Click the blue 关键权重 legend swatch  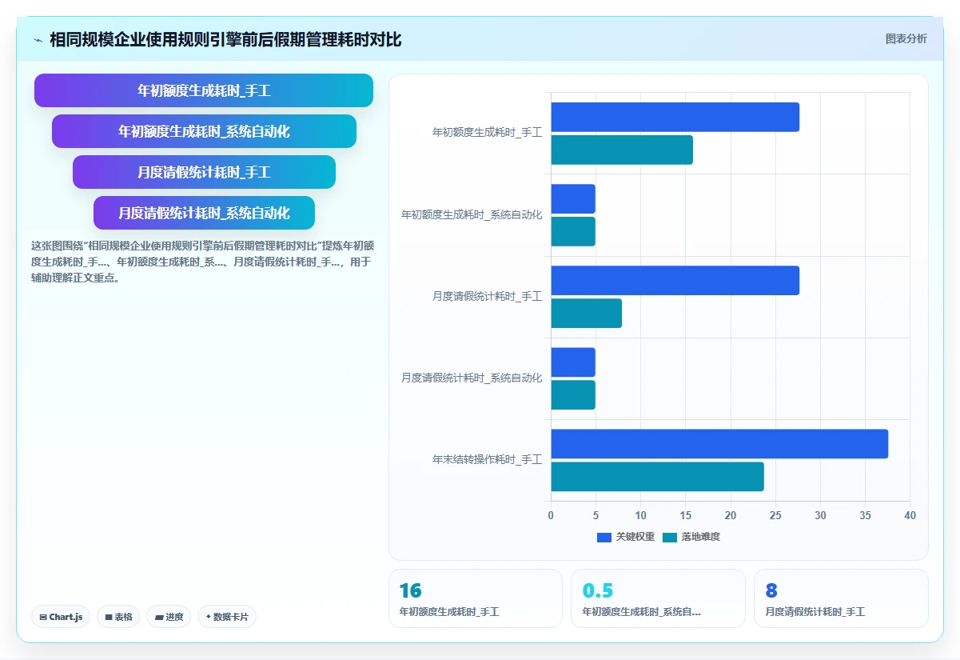click(x=604, y=537)
